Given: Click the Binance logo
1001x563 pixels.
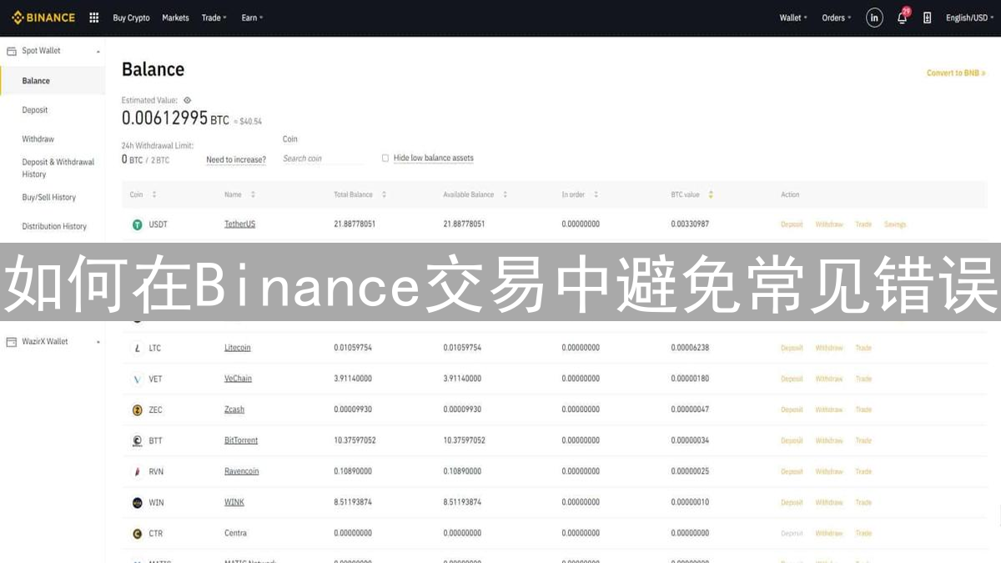Looking at the screenshot, I should click(x=43, y=18).
